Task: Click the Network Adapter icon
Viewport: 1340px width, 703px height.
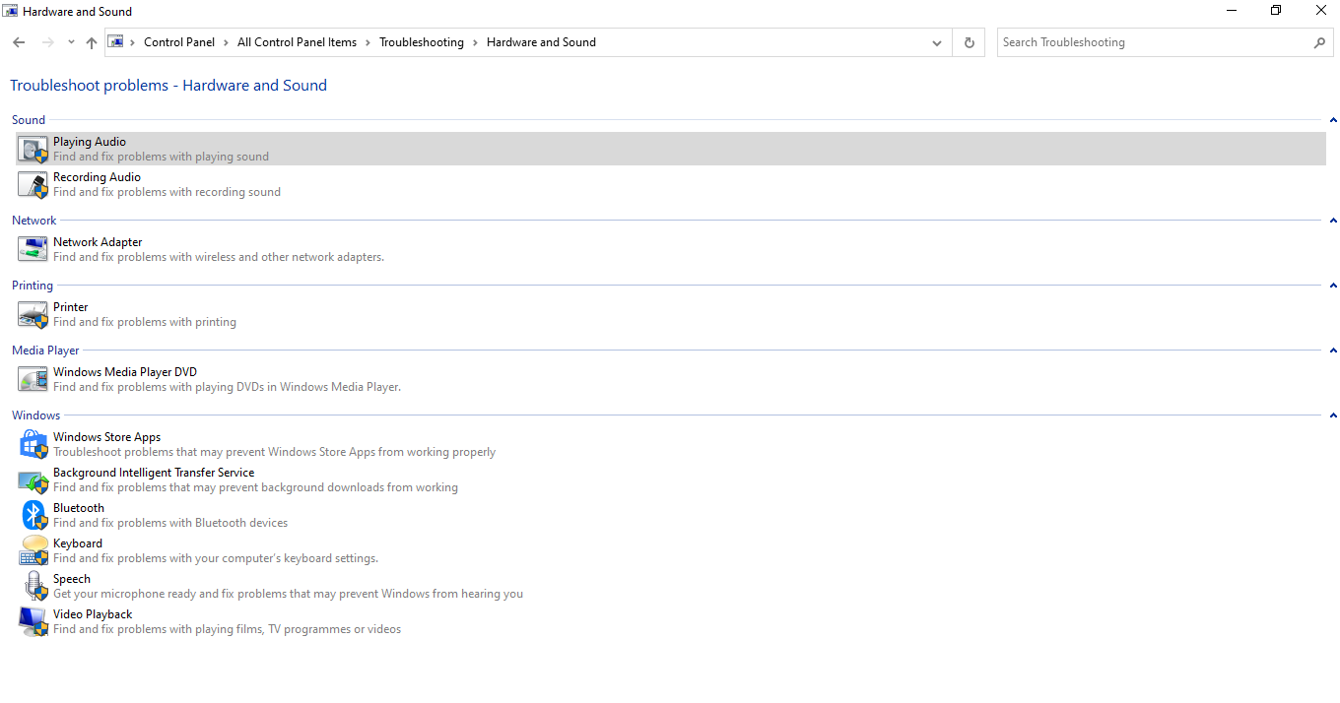Action: click(33, 250)
